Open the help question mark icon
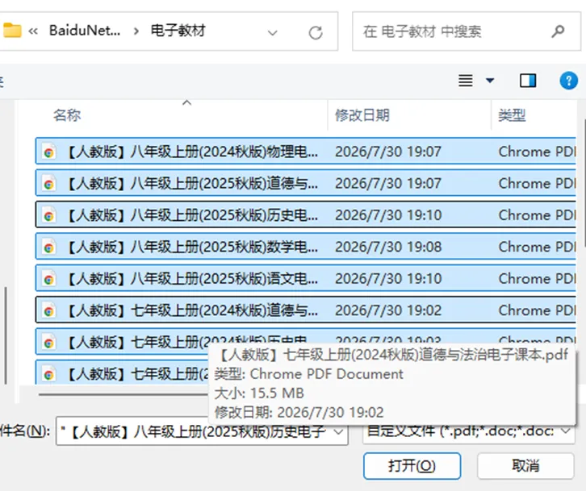The height and width of the screenshot is (491, 586). (568, 81)
